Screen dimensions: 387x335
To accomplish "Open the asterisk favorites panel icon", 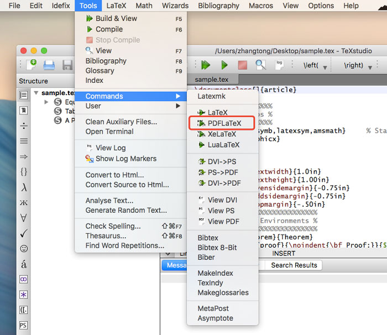I will (24, 295).
